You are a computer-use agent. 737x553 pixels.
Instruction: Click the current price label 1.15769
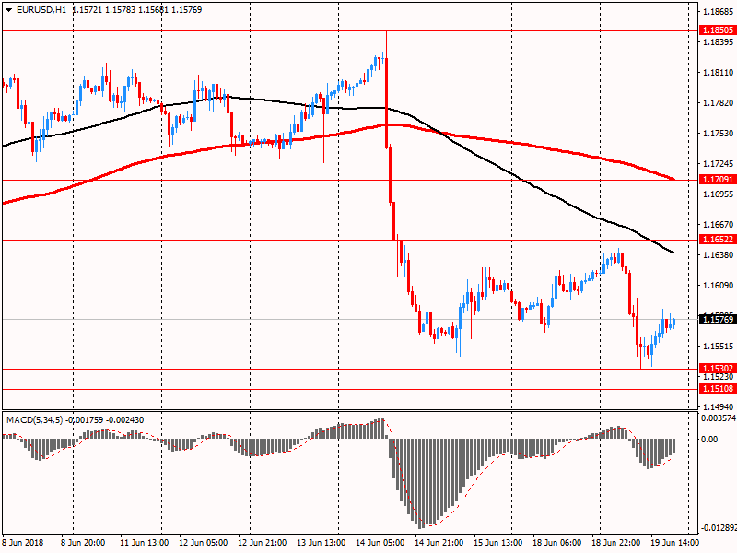click(x=718, y=319)
